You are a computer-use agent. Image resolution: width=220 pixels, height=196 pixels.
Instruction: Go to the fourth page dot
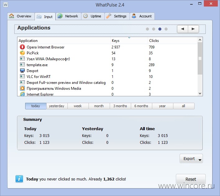click(x=166, y=29)
